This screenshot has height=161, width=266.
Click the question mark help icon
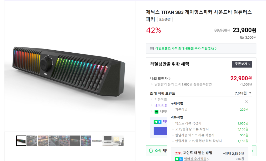(x=250, y=93)
